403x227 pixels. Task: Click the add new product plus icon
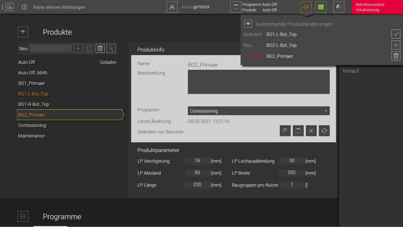(x=78, y=48)
